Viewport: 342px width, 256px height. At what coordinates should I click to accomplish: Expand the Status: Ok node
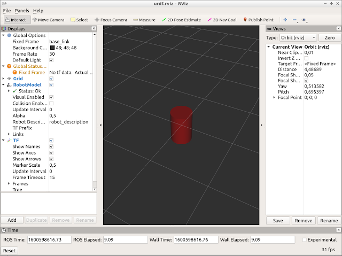click(9, 91)
